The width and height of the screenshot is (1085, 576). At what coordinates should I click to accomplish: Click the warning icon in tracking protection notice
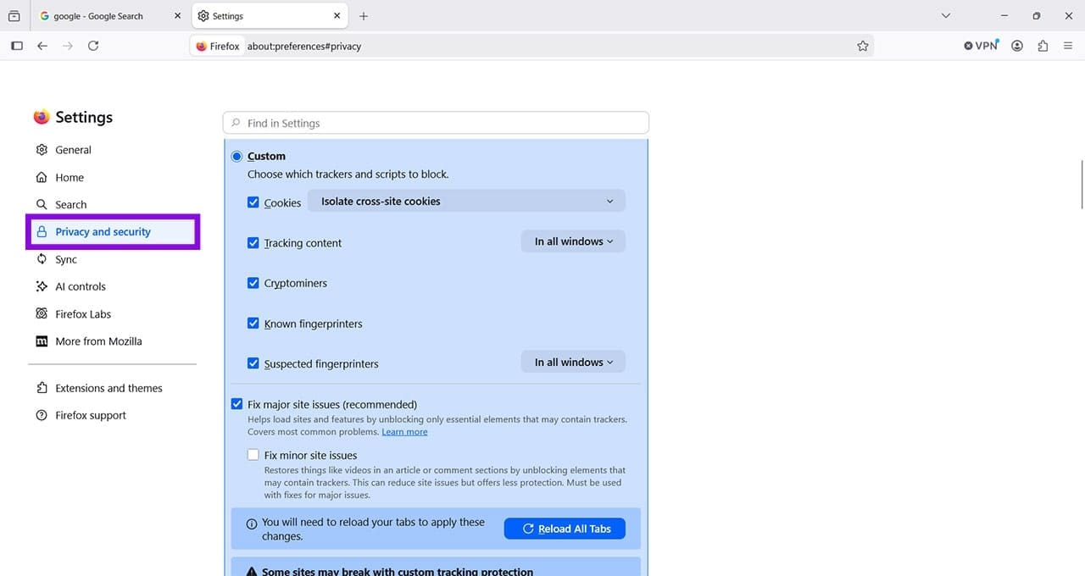point(251,572)
